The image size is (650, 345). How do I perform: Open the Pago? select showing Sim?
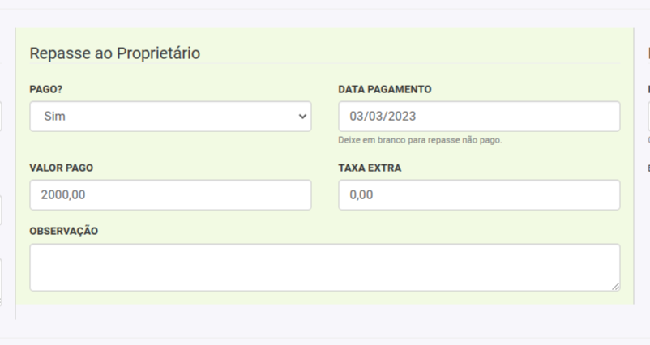pos(170,117)
